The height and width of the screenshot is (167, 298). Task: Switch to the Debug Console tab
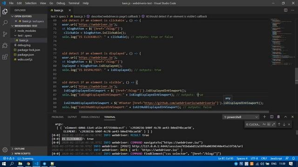[90, 117]
